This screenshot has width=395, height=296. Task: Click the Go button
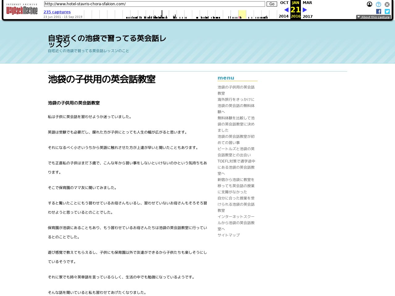tap(272, 4)
